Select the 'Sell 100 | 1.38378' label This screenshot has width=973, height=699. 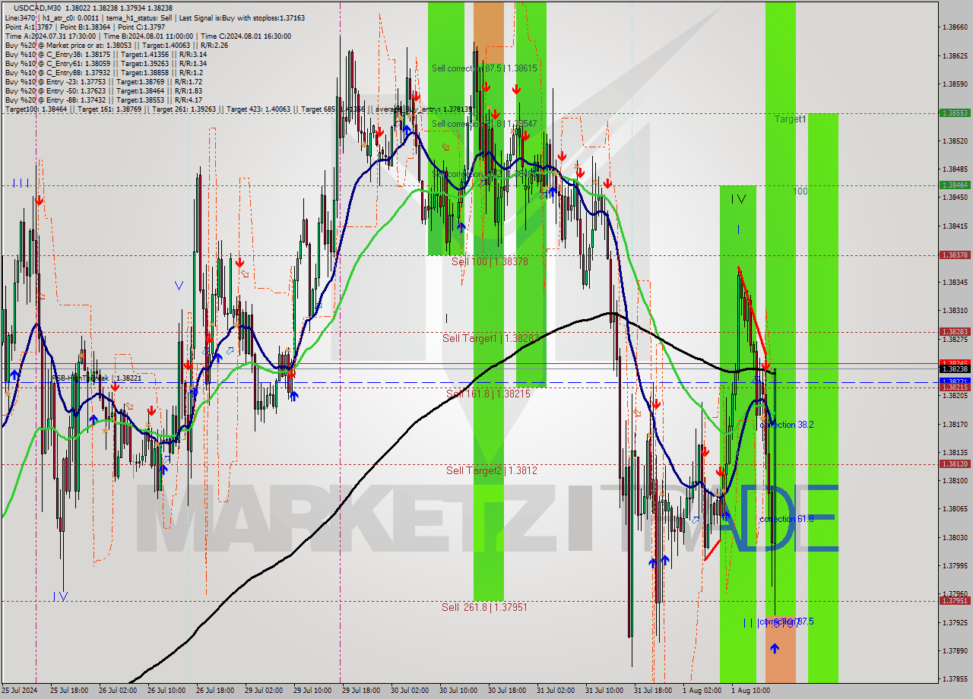pos(490,261)
